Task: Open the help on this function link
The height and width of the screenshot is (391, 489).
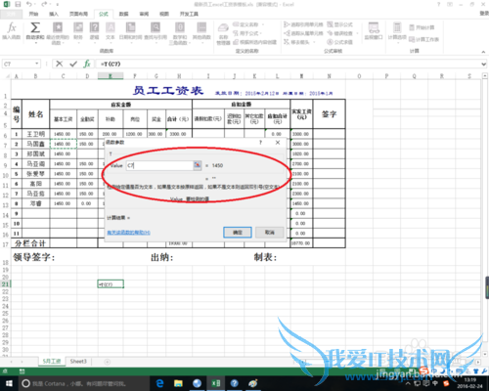Action: (x=128, y=233)
